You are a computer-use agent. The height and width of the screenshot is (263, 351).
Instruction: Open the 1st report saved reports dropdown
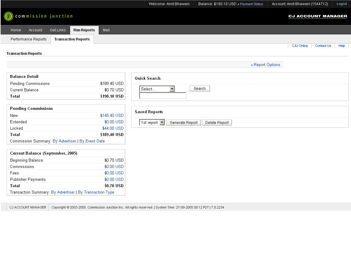click(x=152, y=122)
